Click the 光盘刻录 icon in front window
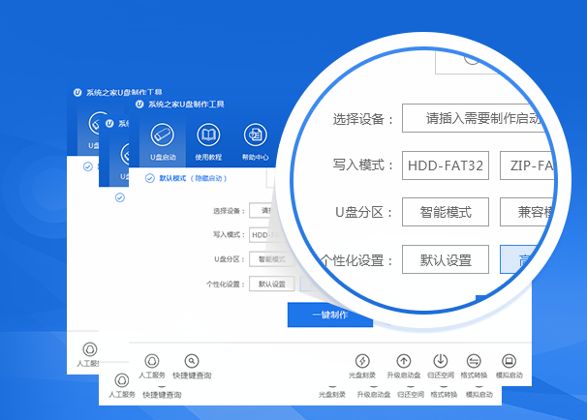Screen dimensions: 587x420 tap(362, 361)
